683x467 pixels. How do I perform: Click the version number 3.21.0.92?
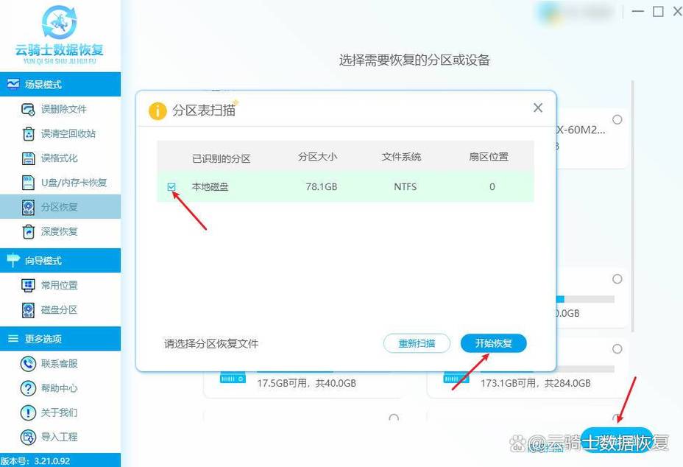pos(52,461)
